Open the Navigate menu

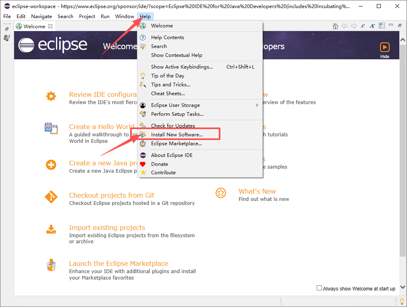[41, 17]
